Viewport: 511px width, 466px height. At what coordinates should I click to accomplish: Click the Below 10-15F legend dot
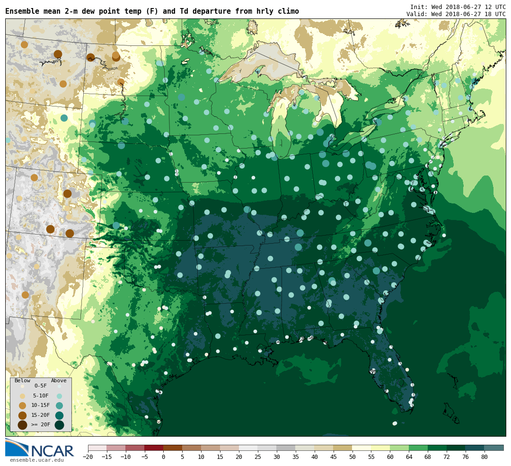point(23,406)
